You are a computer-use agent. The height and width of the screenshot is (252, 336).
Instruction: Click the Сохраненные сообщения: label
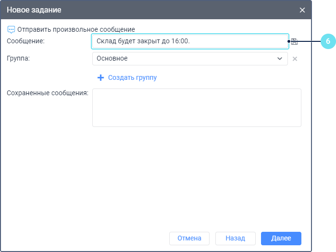click(47, 93)
